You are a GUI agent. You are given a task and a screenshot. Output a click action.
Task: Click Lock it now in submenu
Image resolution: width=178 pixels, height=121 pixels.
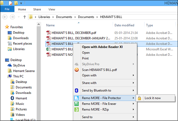(x=152, y=98)
